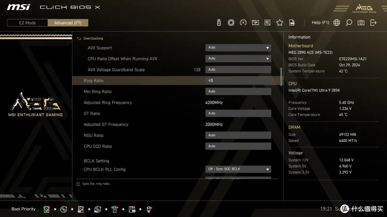The width and height of the screenshot is (387, 217).
Task: Go back using the Overclocking return arrow
Action: [x=79, y=38]
